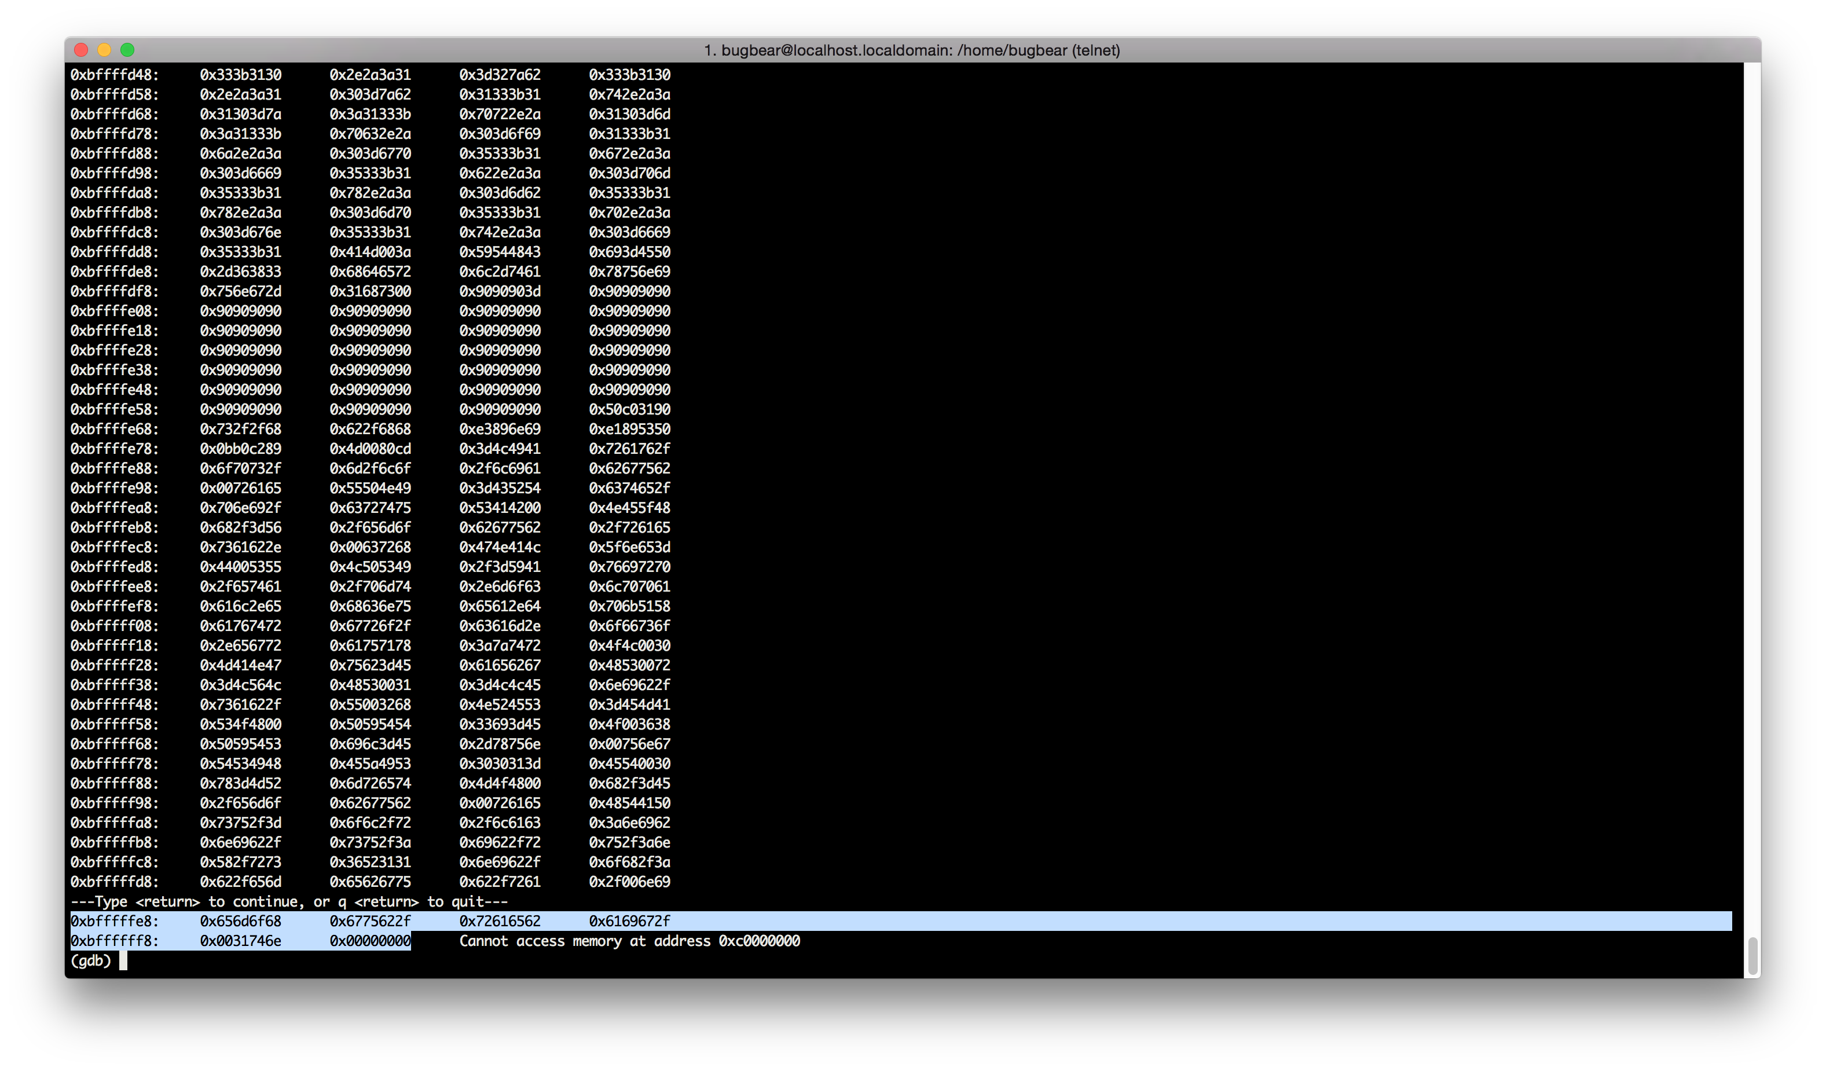The image size is (1826, 1071).
Task: Click the value 0x414d003a
Action: [369, 252]
